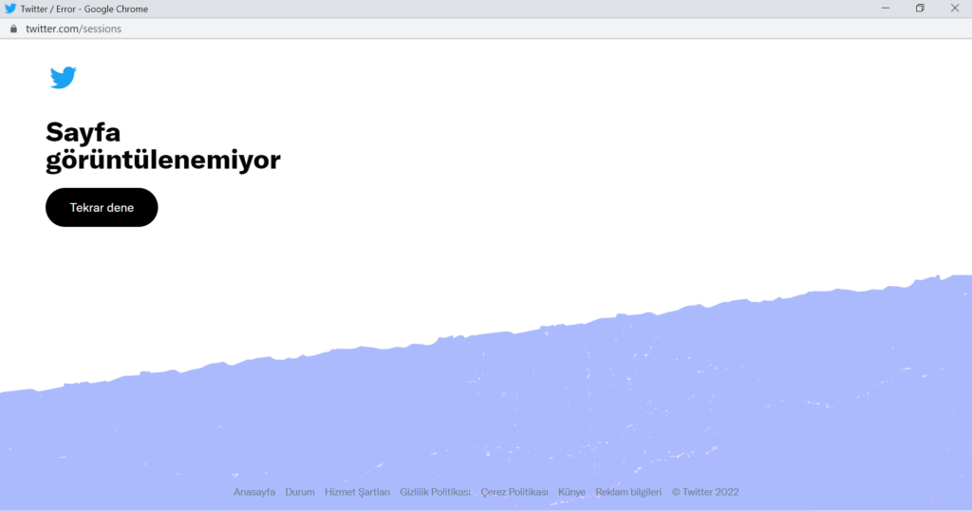The height and width of the screenshot is (511, 972).
Task: Close the Chrome window
Action: [955, 9]
